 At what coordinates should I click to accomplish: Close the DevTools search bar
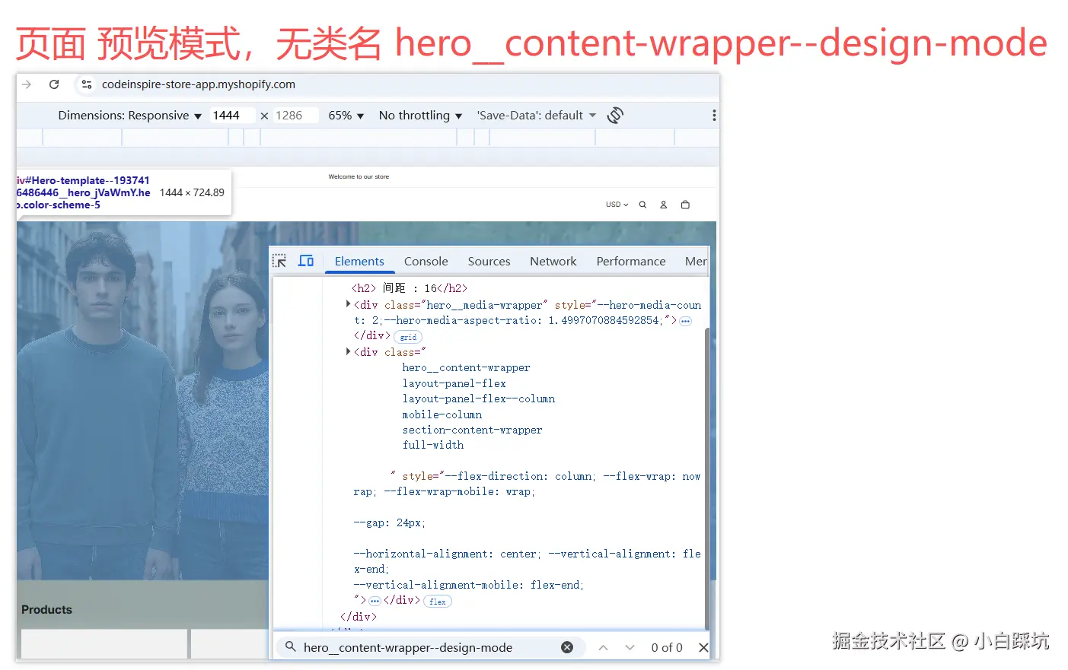[703, 647]
